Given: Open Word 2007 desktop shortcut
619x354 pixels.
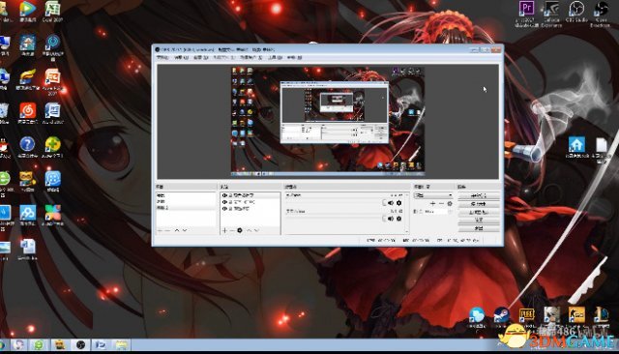Looking at the screenshot, I should (52, 113).
